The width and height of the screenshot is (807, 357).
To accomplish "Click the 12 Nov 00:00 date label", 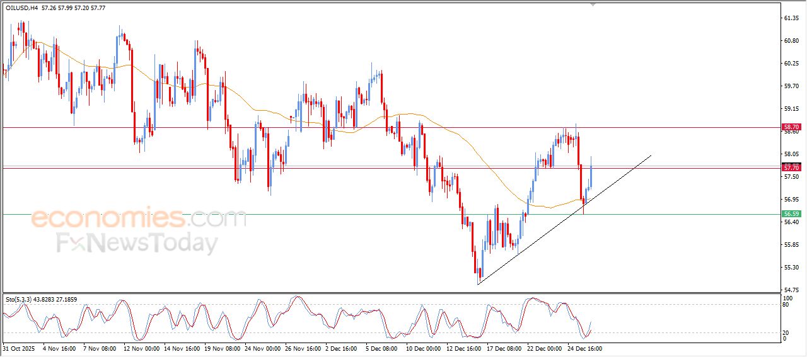I will pyautogui.click(x=141, y=348).
